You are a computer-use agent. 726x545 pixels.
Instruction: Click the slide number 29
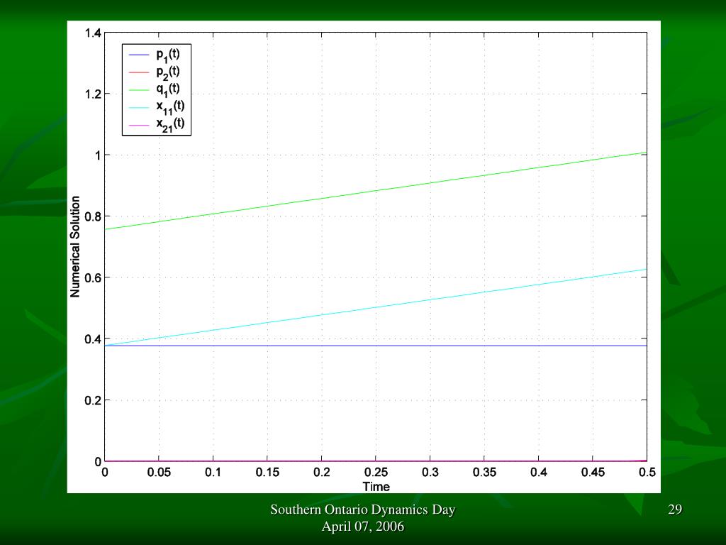675,510
